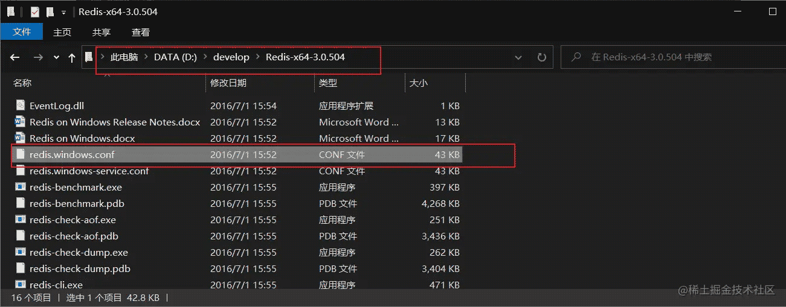Click the address bar drive icon

tap(89, 57)
